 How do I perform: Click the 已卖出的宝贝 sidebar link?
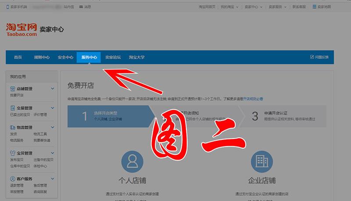tap(20, 115)
